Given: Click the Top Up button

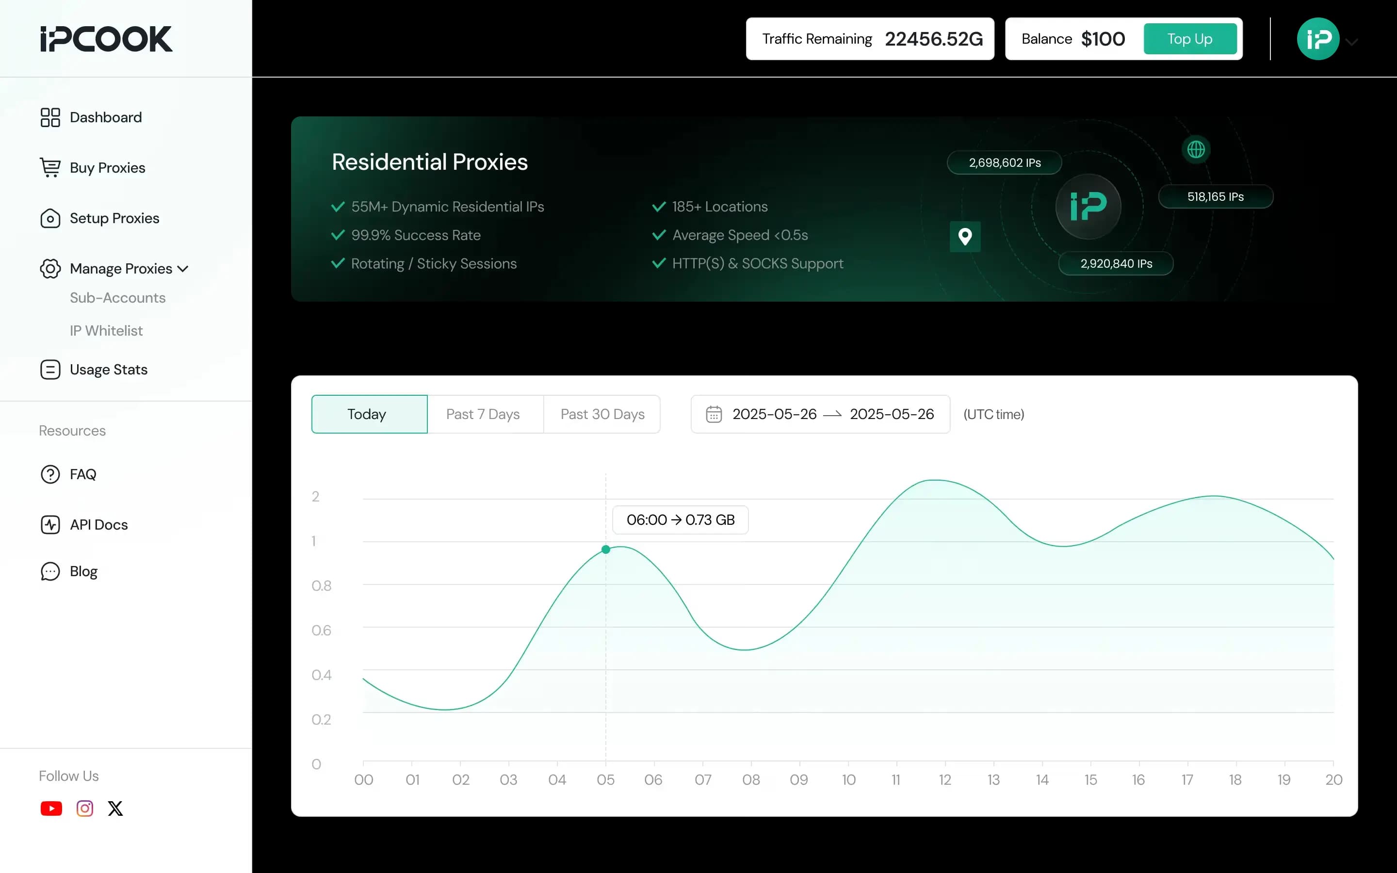Looking at the screenshot, I should pos(1190,39).
